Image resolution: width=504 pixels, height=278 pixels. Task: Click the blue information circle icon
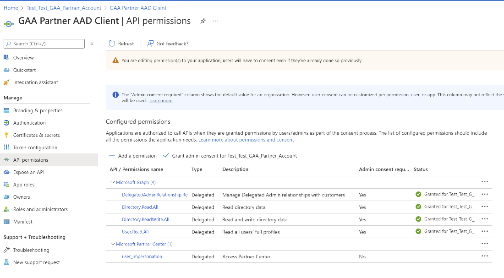(115, 95)
